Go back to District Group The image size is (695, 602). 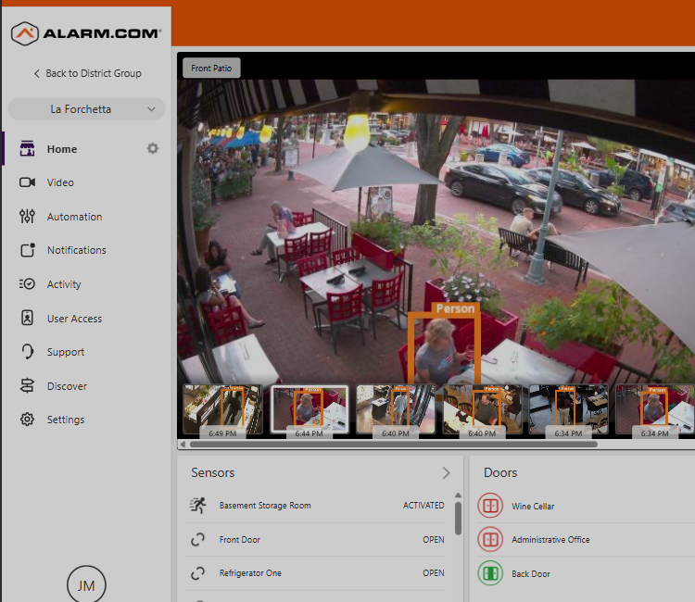88,73
